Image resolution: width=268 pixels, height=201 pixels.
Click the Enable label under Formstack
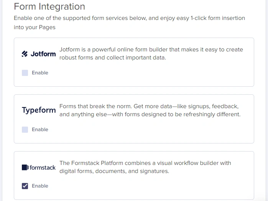coord(40,186)
